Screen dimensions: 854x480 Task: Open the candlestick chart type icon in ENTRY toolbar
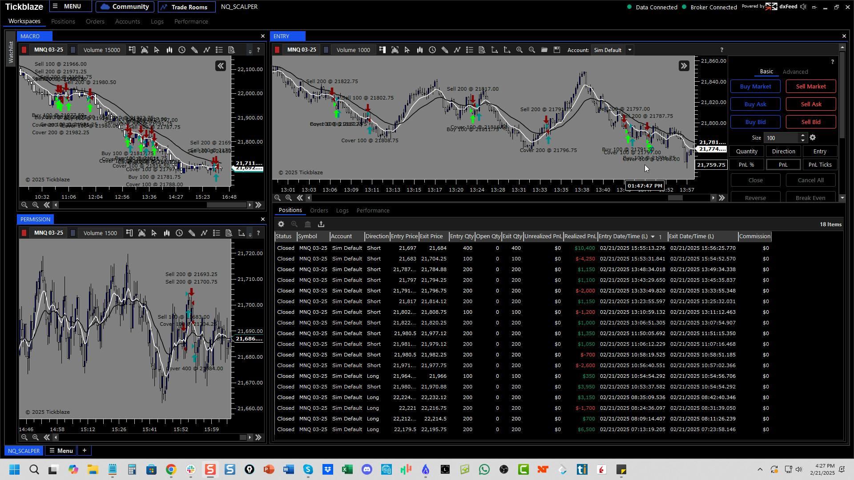point(419,50)
